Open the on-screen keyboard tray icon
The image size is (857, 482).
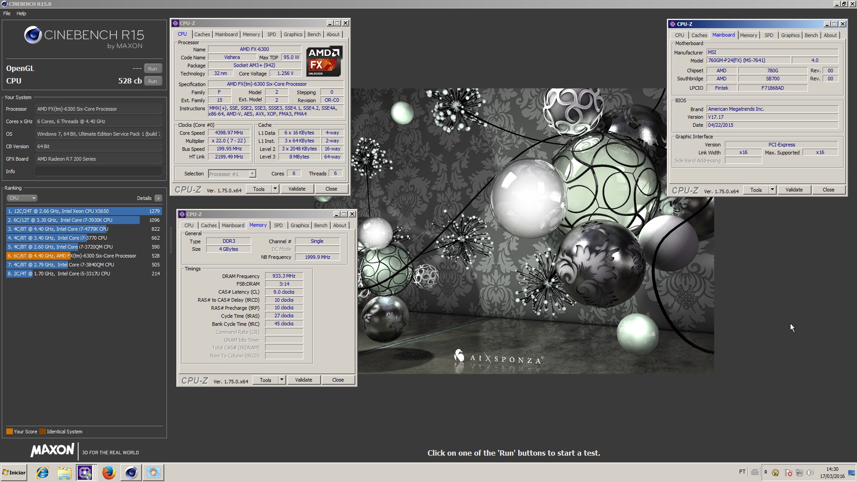pyautogui.click(x=754, y=472)
